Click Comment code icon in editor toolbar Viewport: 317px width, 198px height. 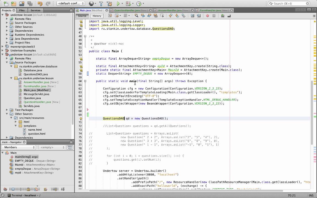coord(223,16)
